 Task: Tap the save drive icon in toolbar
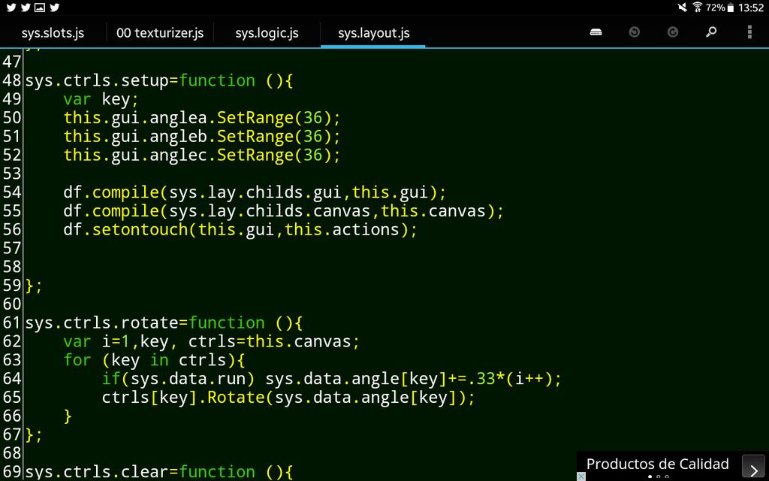point(596,32)
